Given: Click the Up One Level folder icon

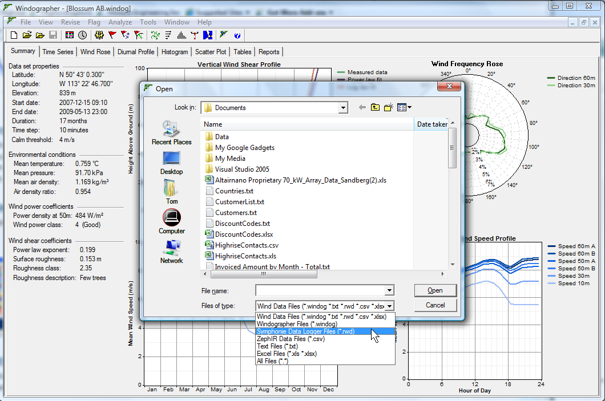Looking at the screenshot, I should tap(375, 108).
